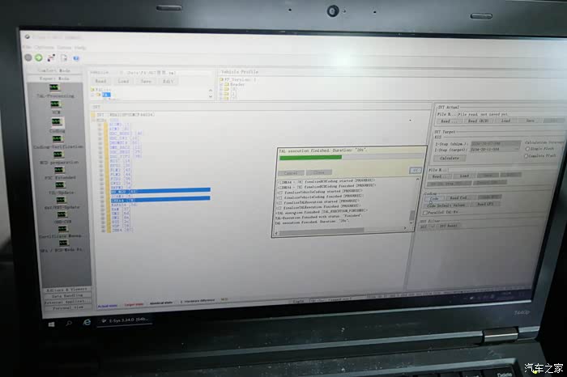567x377 pixels.
Task: Open the Help menu
Action: point(80,47)
